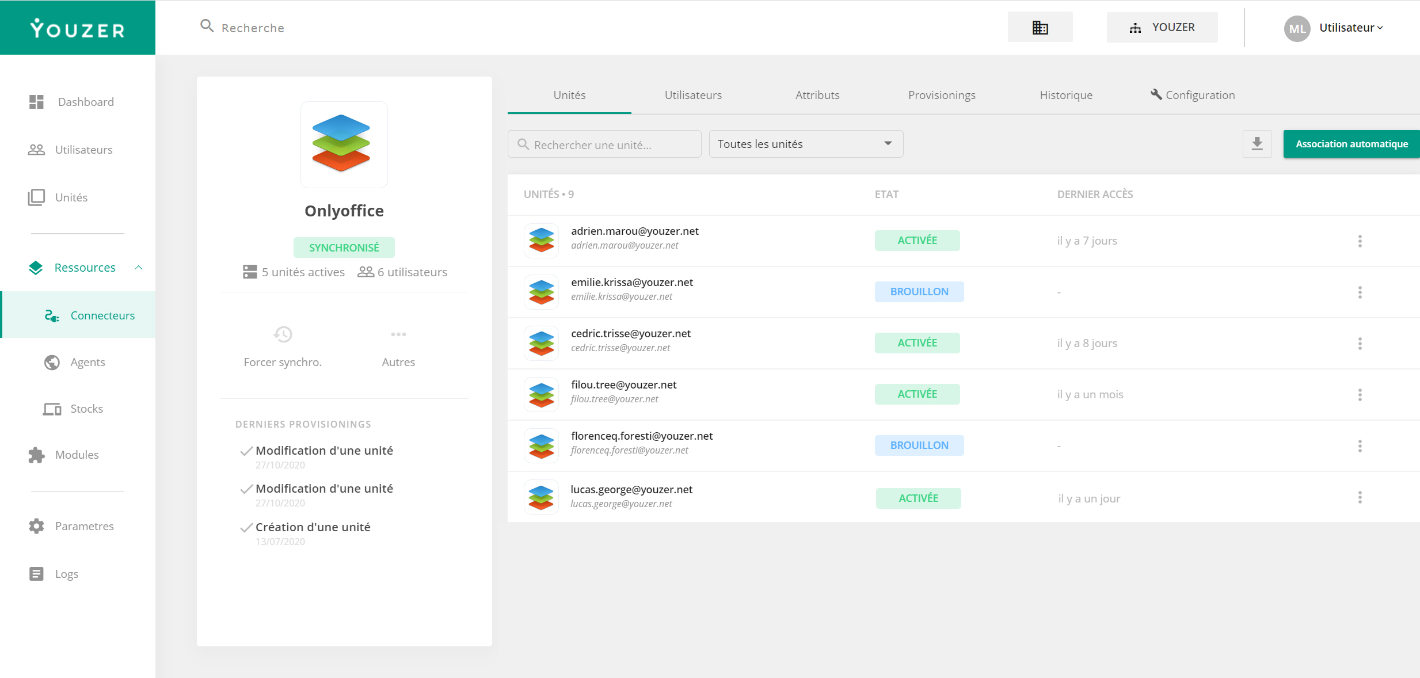1420x678 pixels.
Task: Click the SYNCHRONISÉ status badge
Action: (x=344, y=247)
